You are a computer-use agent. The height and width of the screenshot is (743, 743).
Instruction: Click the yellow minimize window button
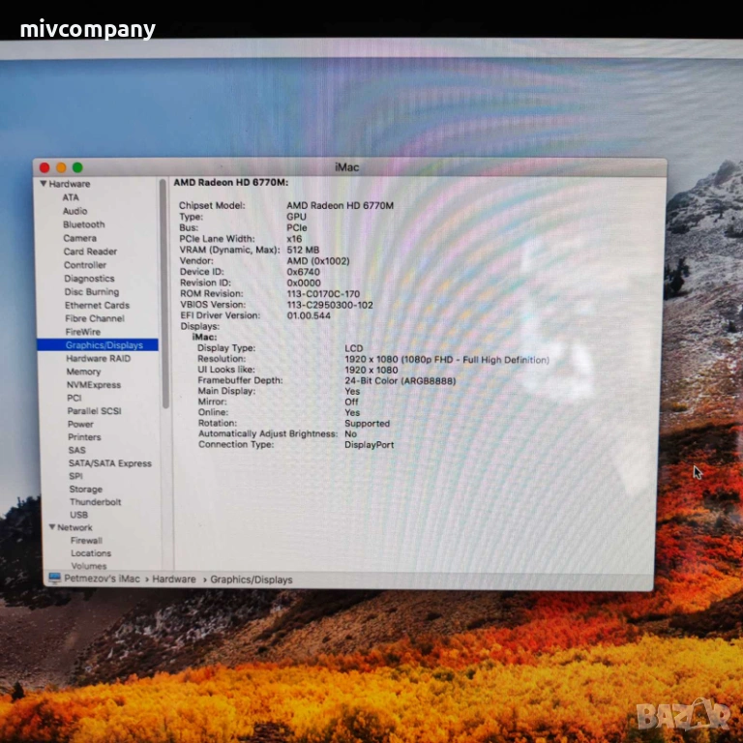(61, 167)
